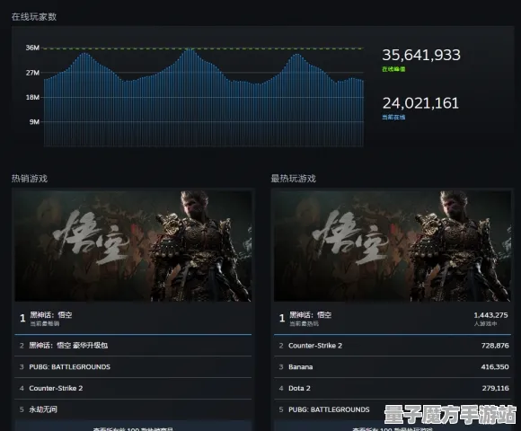Open PUBG: BATTLEGROUNDS in top sellers list
The image size is (521, 431).
point(133,366)
